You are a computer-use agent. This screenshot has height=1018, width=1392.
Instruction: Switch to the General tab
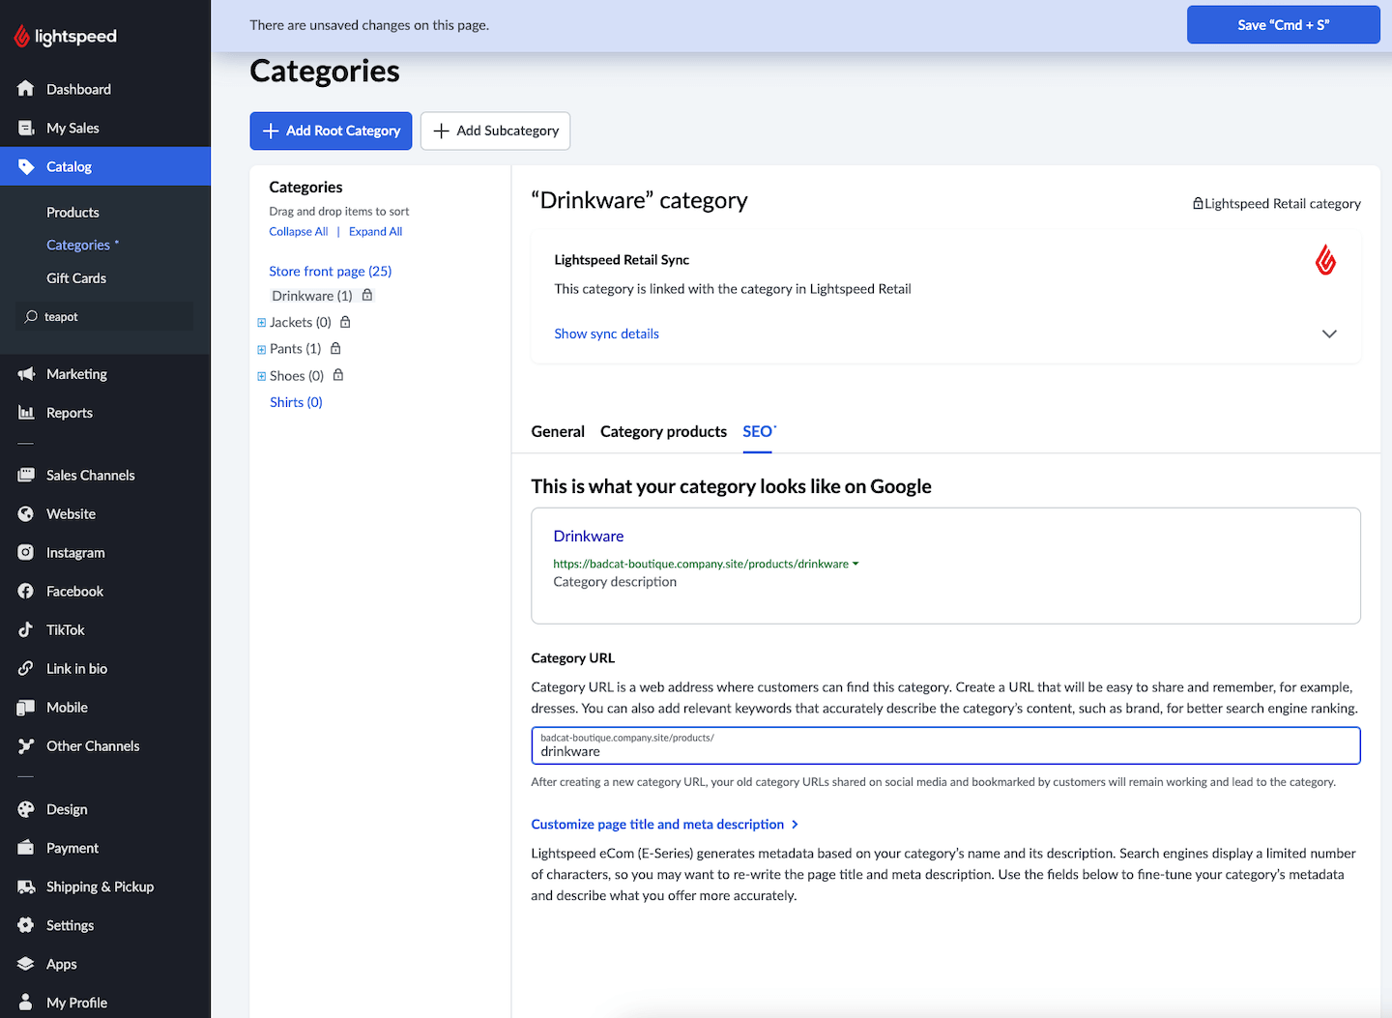coord(558,431)
